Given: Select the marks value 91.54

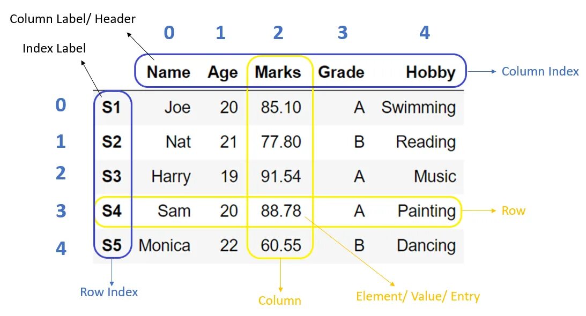Looking at the screenshot, I should (x=281, y=176).
